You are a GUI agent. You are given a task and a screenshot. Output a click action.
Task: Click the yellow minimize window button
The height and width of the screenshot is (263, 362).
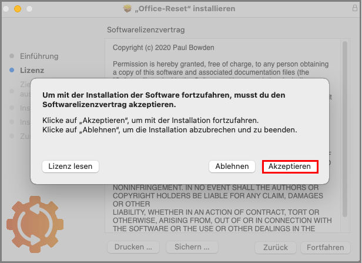coord(18,9)
